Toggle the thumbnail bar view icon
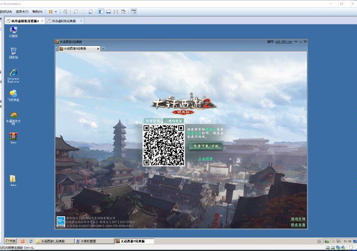Viewport: 357px width, 251px height. click(x=109, y=12)
